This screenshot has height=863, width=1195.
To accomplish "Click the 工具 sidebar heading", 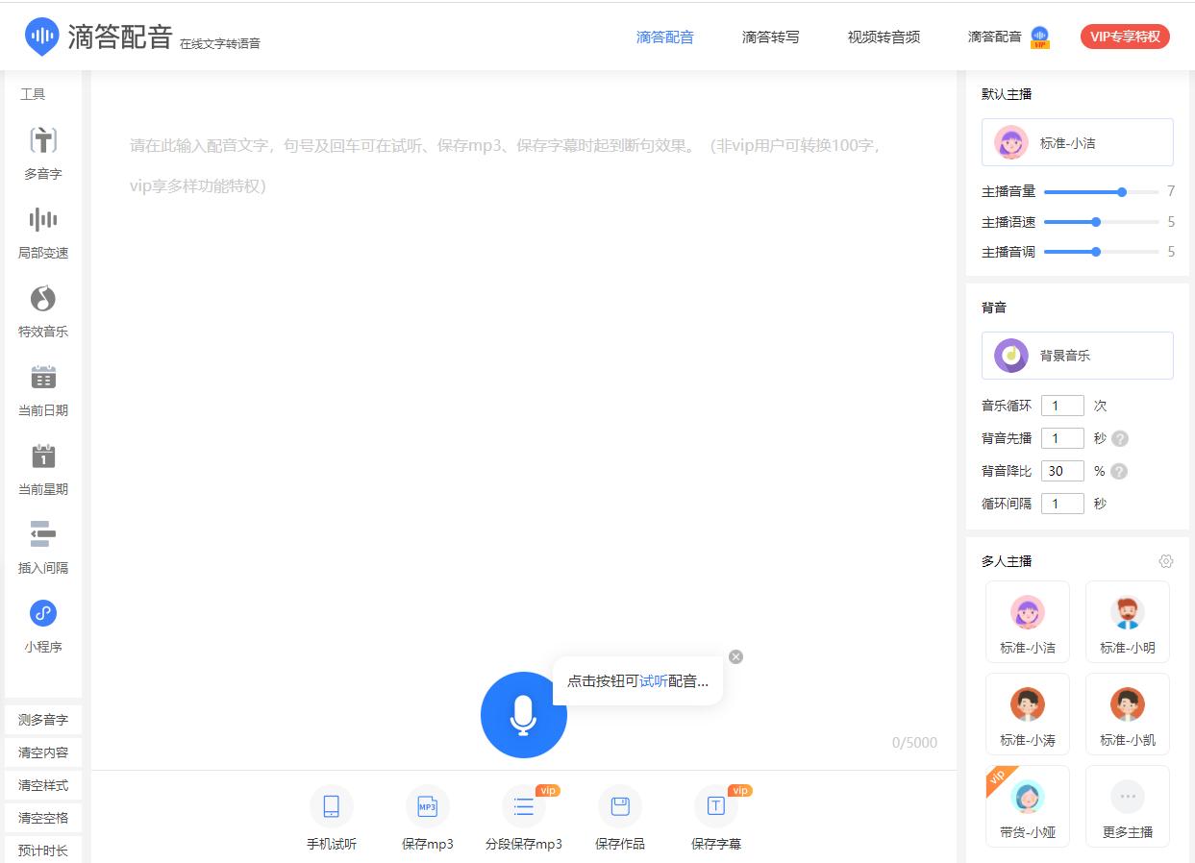I will (33, 94).
